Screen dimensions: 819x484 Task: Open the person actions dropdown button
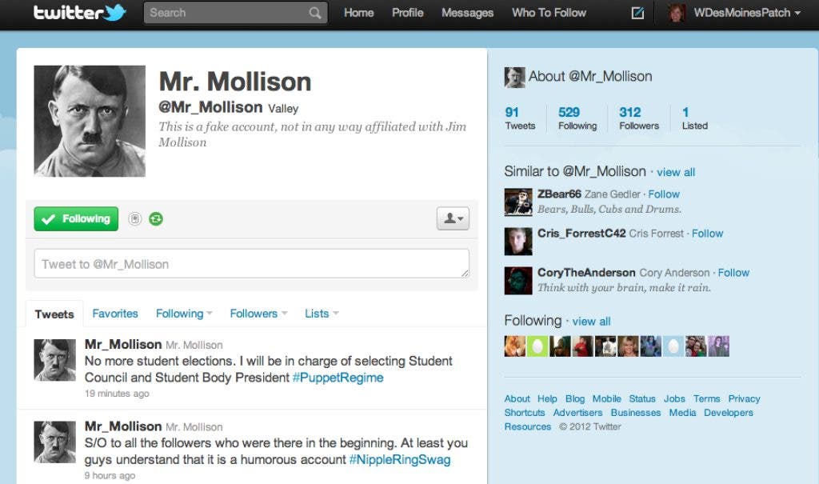pos(453,218)
